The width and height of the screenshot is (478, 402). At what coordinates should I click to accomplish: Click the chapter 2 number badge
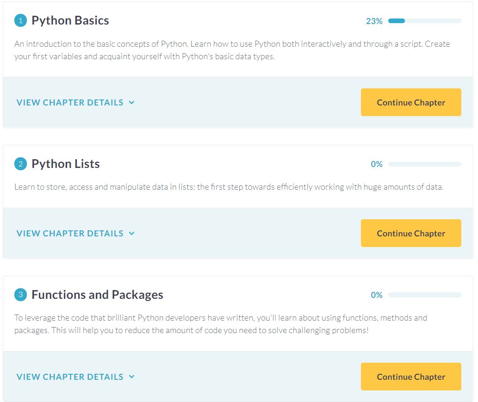(x=20, y=164)
